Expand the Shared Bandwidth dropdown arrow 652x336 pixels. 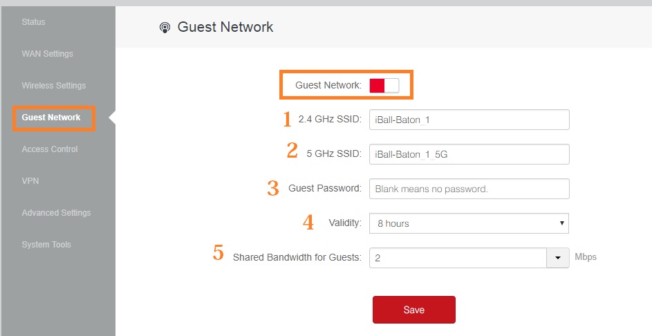[557, 258]
